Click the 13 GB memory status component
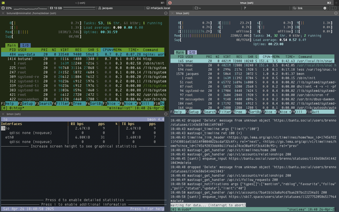339x212 pixels. pos(73,8)
